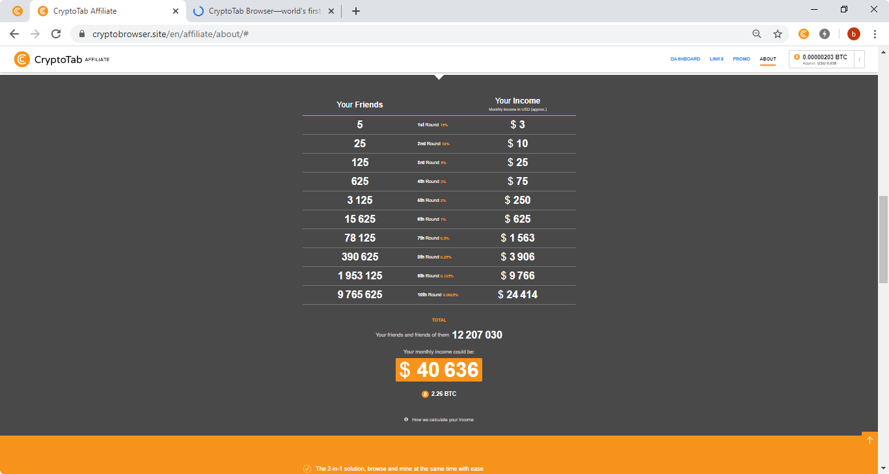Click the checkmark icon beside '2-in-1 solution'

point(307,469)
